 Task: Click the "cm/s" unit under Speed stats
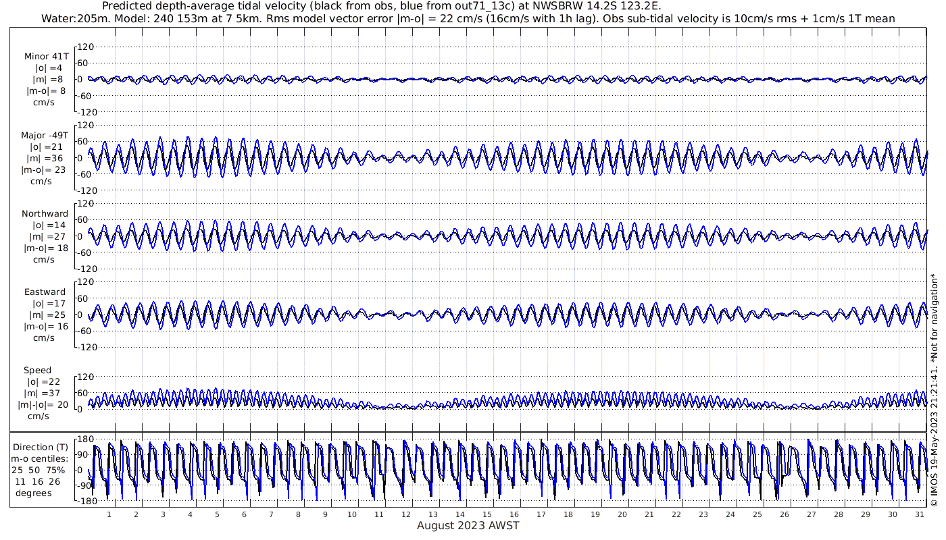tap(39, 416)
